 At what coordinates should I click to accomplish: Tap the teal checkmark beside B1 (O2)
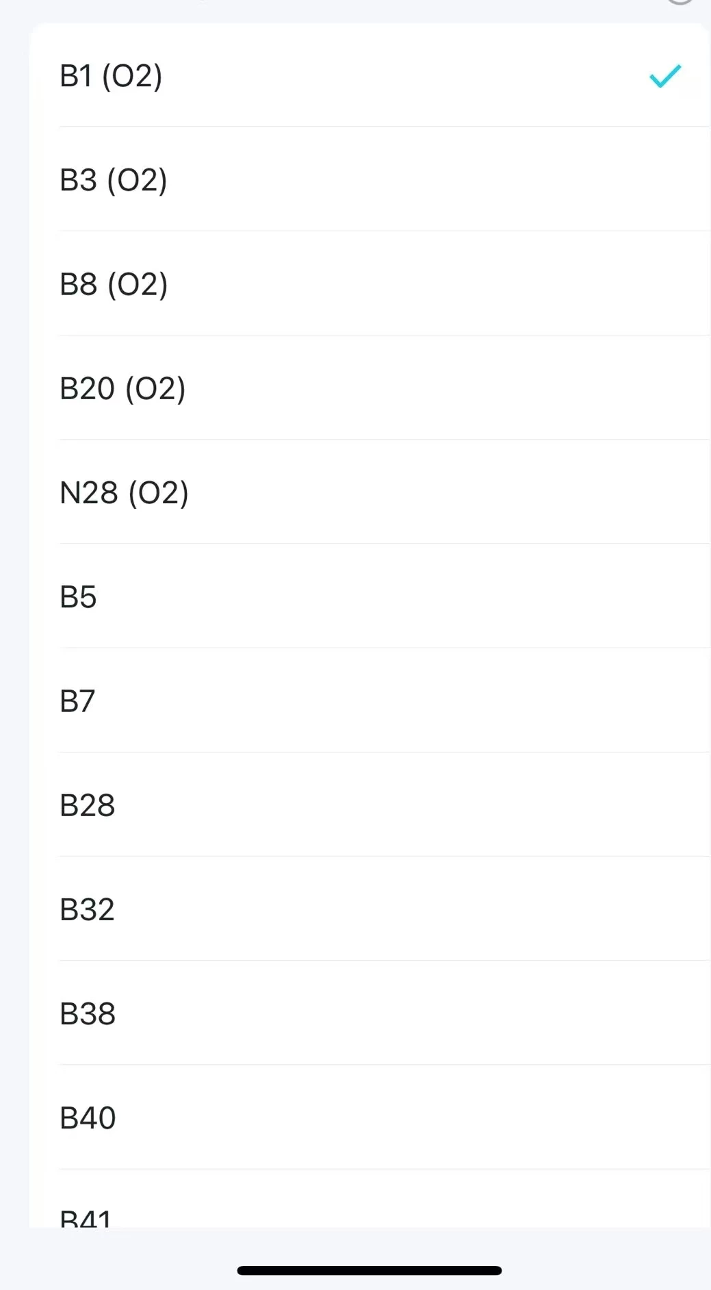coord(664,76)
